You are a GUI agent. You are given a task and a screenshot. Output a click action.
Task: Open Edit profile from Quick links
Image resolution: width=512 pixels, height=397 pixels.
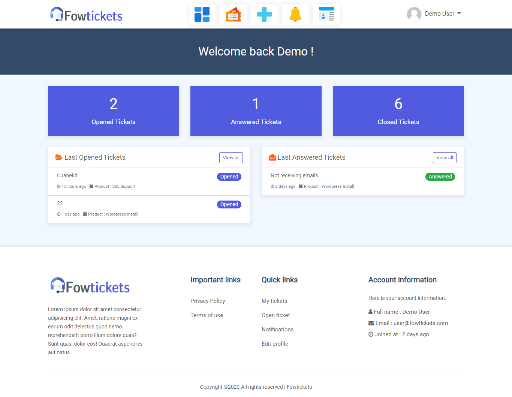coord(275,343)
